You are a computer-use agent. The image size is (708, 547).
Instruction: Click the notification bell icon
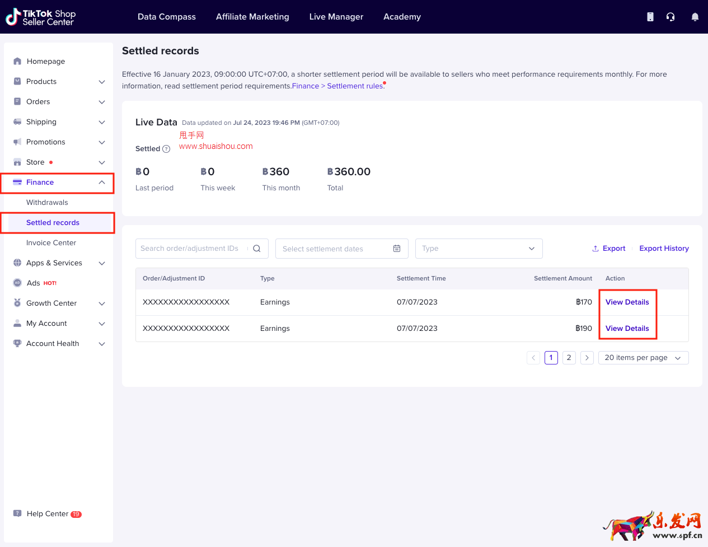pos(695,17)
